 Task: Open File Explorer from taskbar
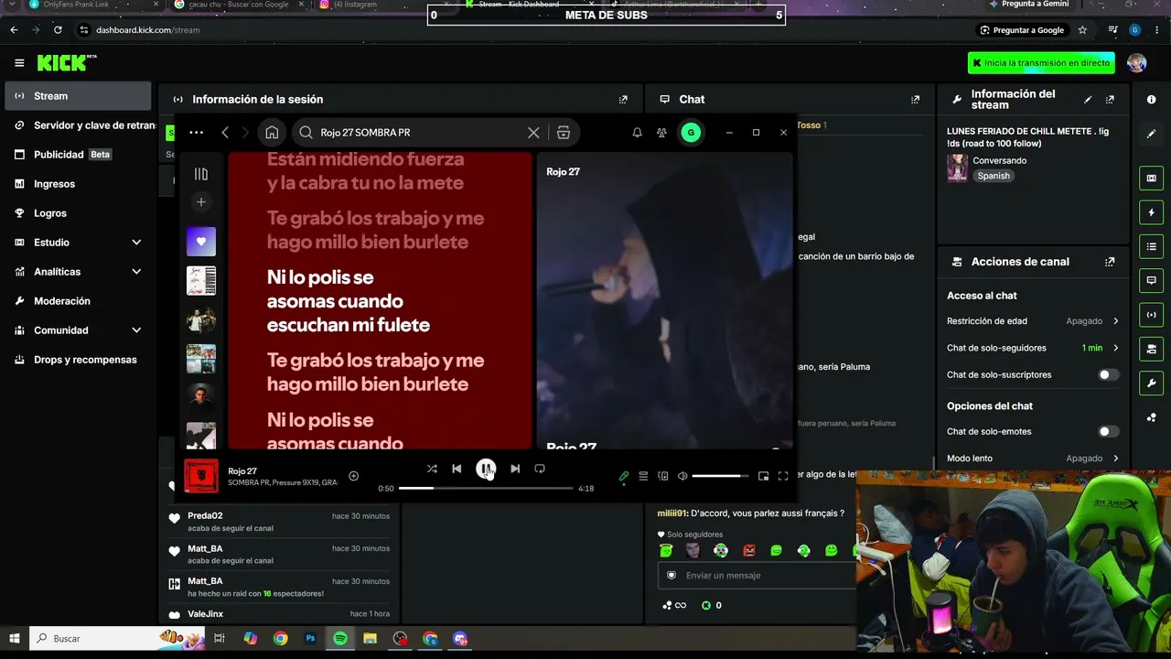click(370, 639)
